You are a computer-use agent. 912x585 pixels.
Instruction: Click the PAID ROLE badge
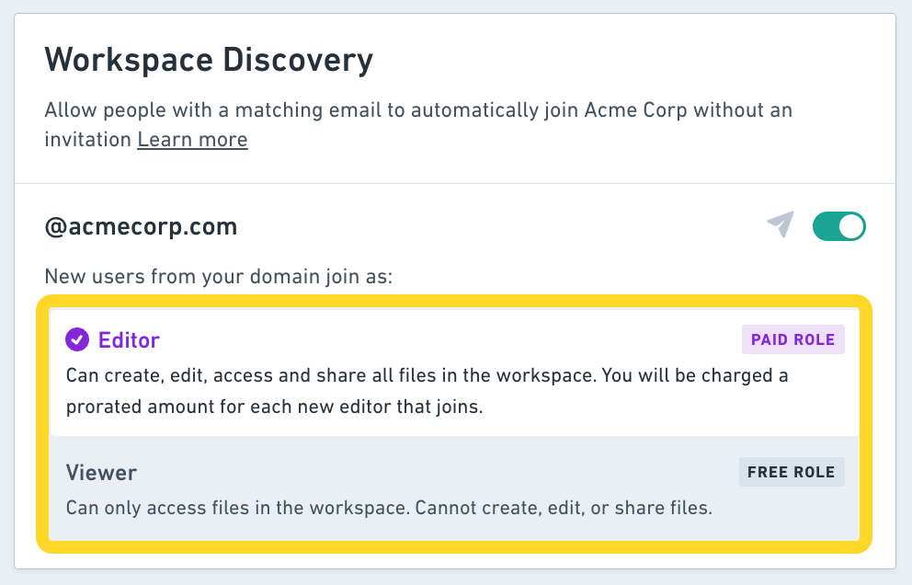[792, 339]
